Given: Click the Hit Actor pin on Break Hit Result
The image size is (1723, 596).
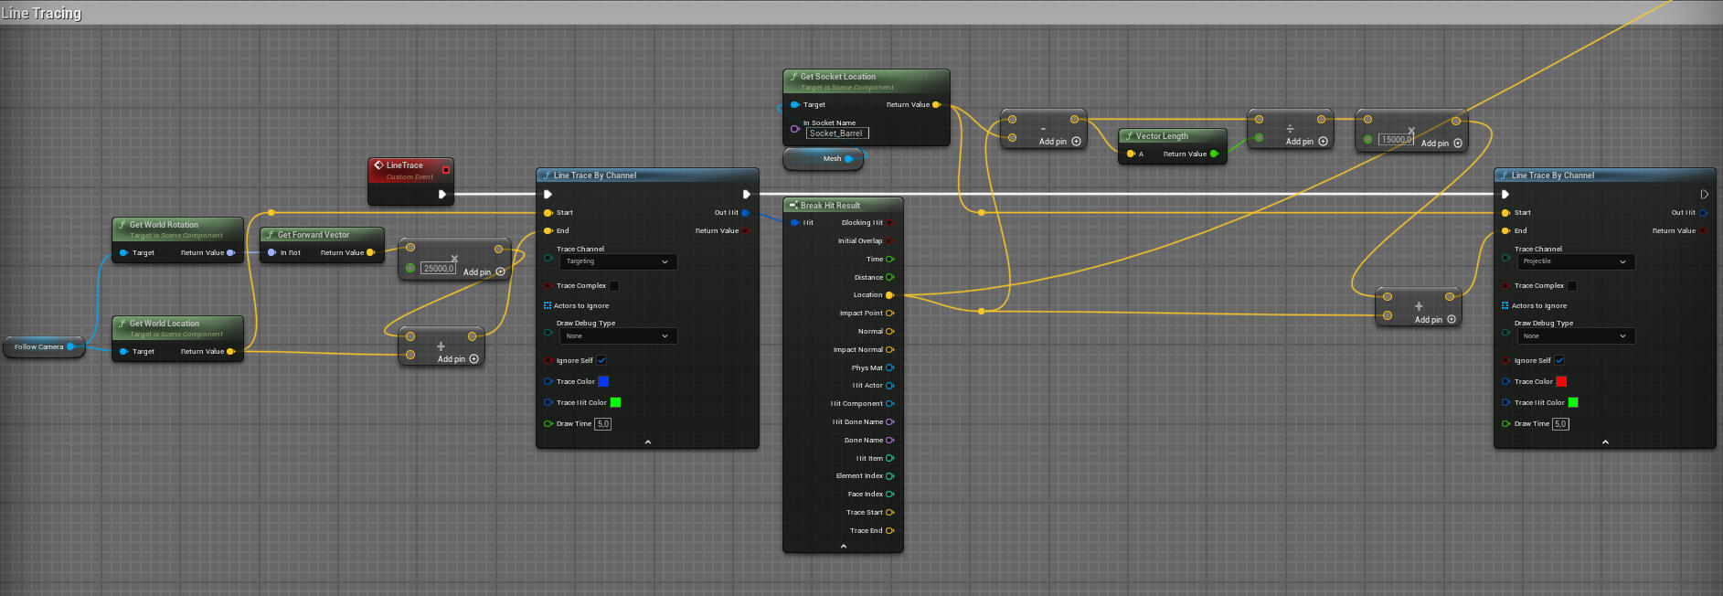Looking at the screenshot, I should point(889,386).
